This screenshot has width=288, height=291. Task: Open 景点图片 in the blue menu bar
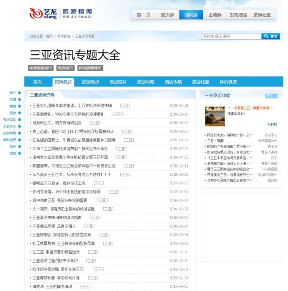118,82
